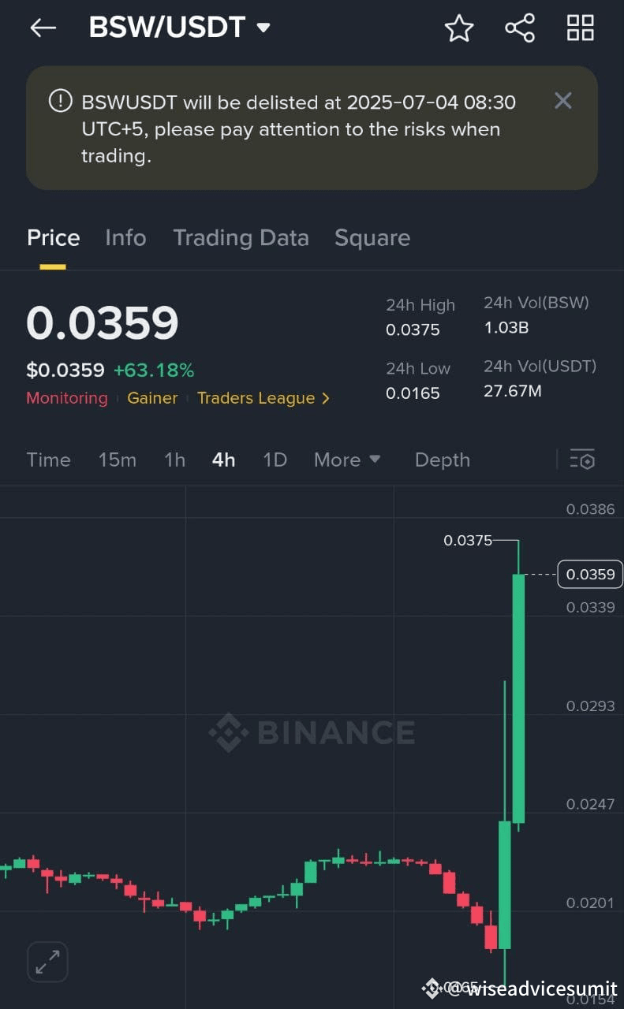The height and width of the screenshot is (1009, 624).
Task: Tap the 0.0293 axis price label
Action: (590, 706)
